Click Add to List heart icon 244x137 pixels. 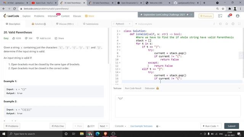[x=37, y=38]
